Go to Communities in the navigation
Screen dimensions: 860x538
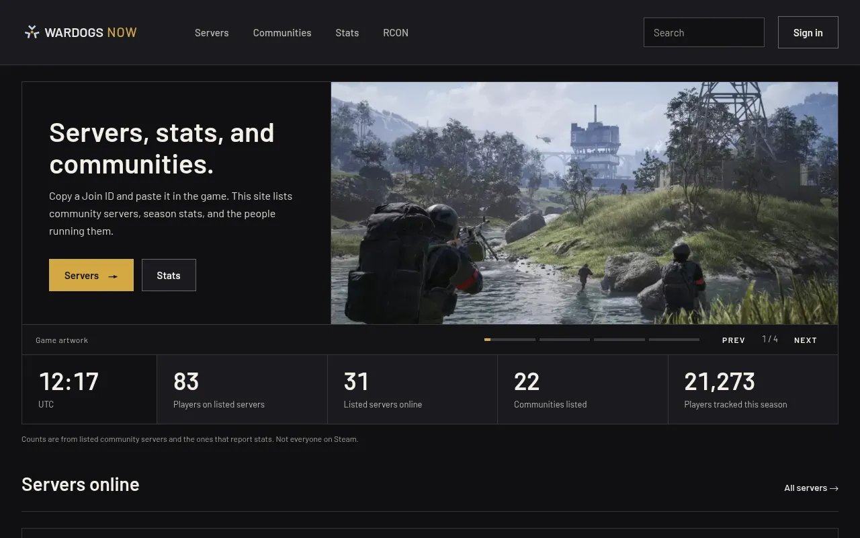click(282, 32)
